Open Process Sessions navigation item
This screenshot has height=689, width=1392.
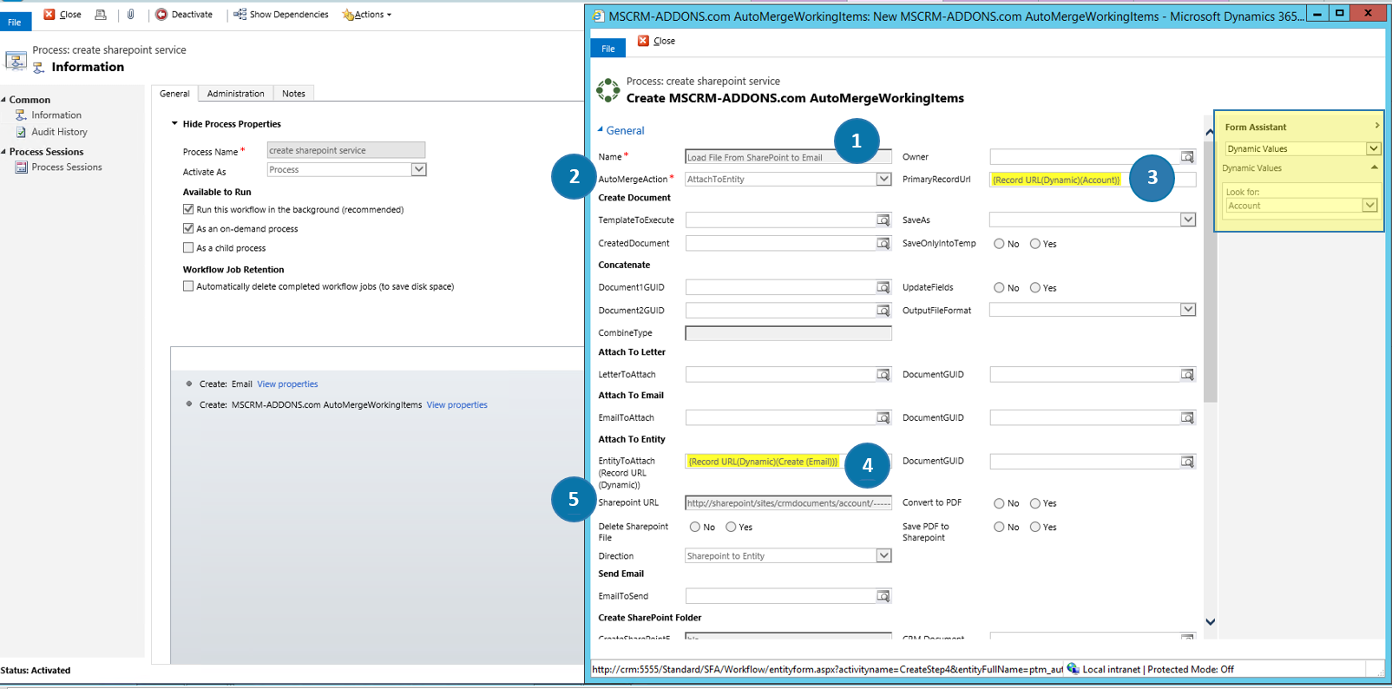[66, 167]
